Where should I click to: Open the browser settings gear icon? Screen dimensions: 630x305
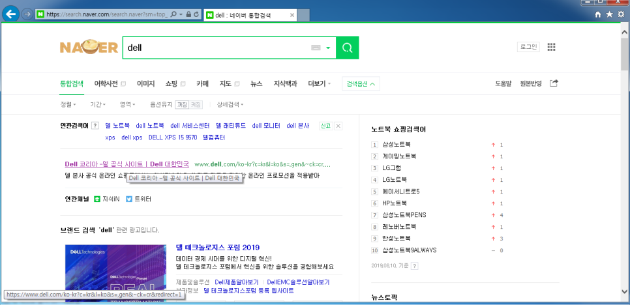[x=621, y=14]
